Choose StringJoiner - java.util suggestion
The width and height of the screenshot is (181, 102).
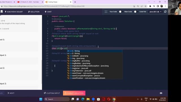[95, 68]
